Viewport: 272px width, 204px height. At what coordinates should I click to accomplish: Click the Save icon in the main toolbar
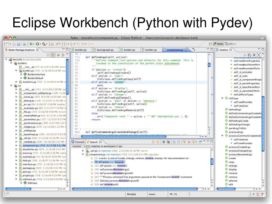[x=14, y=44]
